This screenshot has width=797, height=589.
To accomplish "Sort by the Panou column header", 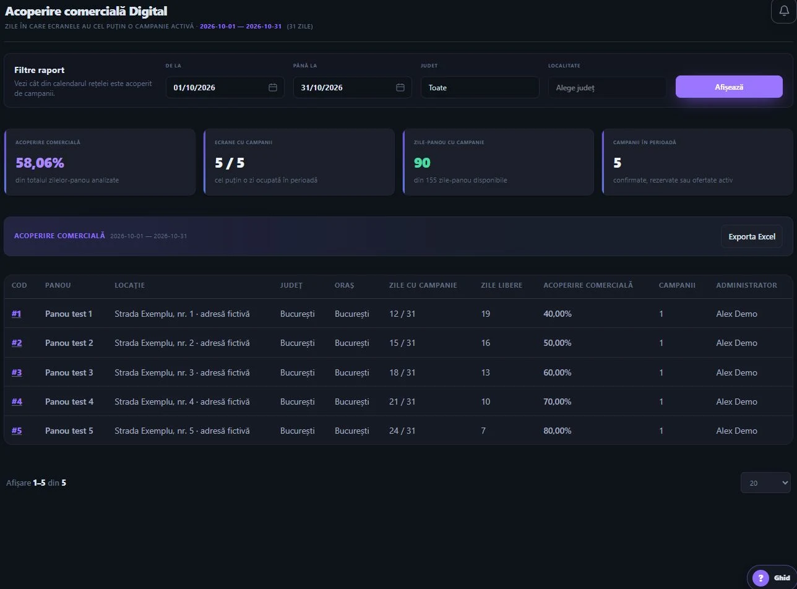I will pos(58,285).
